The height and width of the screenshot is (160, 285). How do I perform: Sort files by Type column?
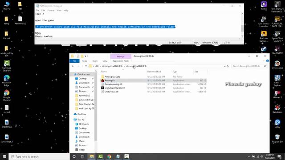pos(175,72)
